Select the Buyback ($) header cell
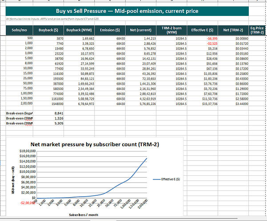The height and width of the screenshot is (221, 267). (48, 30)
